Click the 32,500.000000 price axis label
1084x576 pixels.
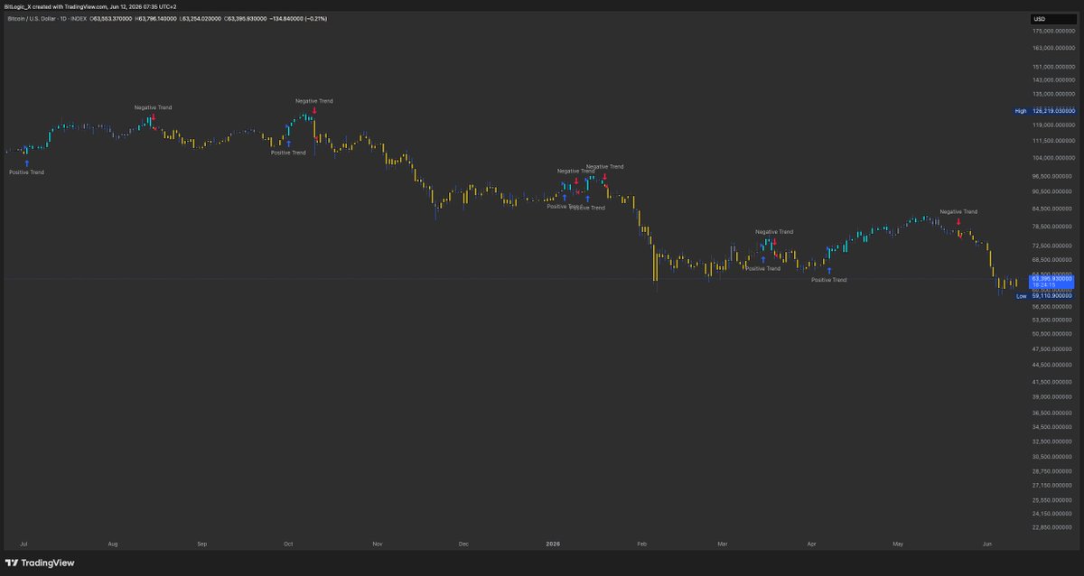tap(1052, 441)
